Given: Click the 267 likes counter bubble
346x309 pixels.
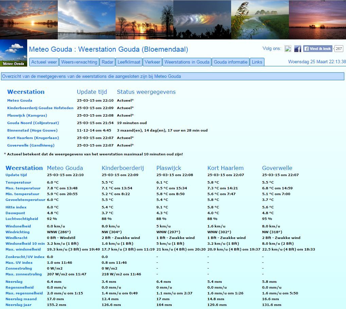Looking at the screenshot, I should coord(339,49).
